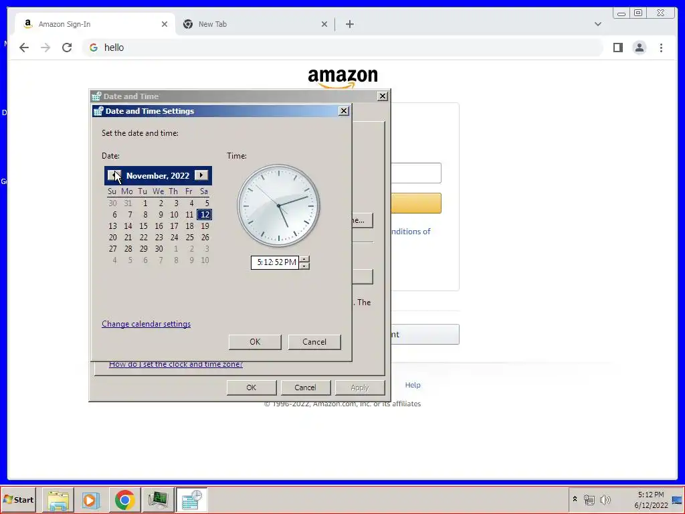Screen dimensions: 685x514
Task: Select November 4 in calendar
Action: (x=191, y=203)
